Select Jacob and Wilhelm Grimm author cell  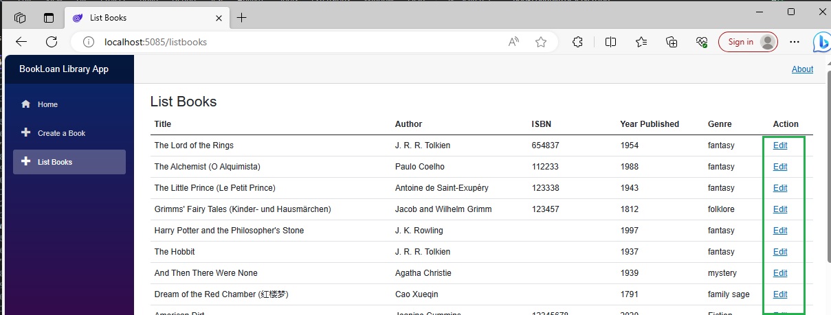click(x=443, y=209)
